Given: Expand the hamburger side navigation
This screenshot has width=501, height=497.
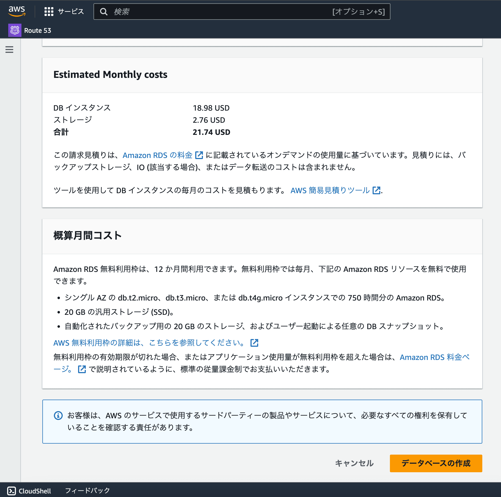Looking at the screenshot, I should coord(9,50).
